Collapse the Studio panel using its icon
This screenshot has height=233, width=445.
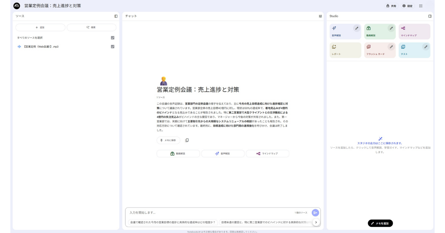(430, 16)
